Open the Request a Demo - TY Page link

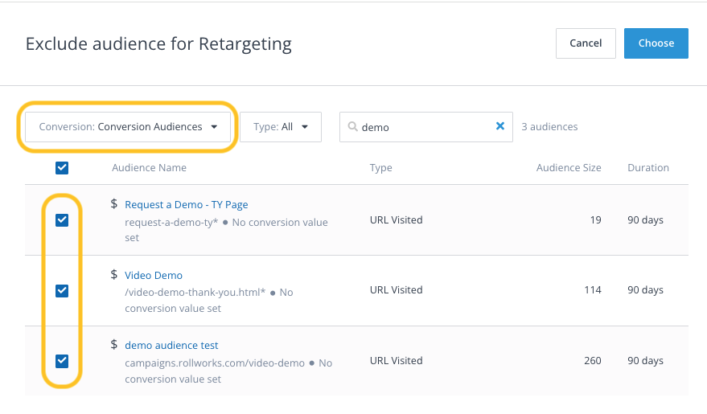point(186,205)
